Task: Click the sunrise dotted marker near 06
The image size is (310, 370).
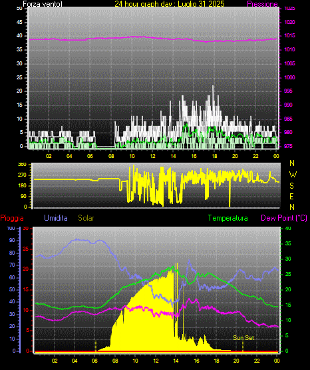Action: click(96, 346)
